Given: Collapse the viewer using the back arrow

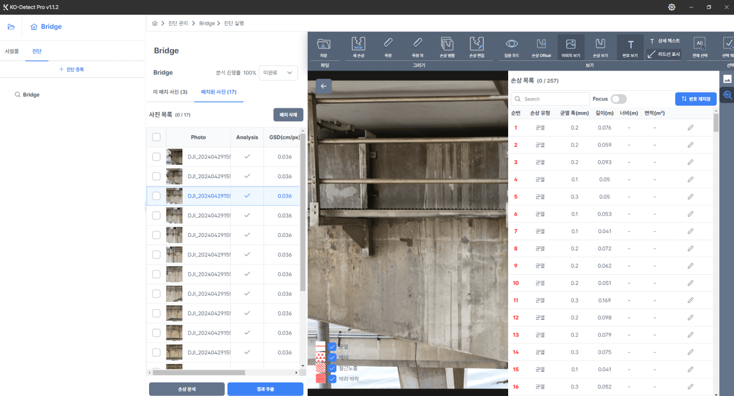Looking at the screenshot, I should tap(323, 86).
